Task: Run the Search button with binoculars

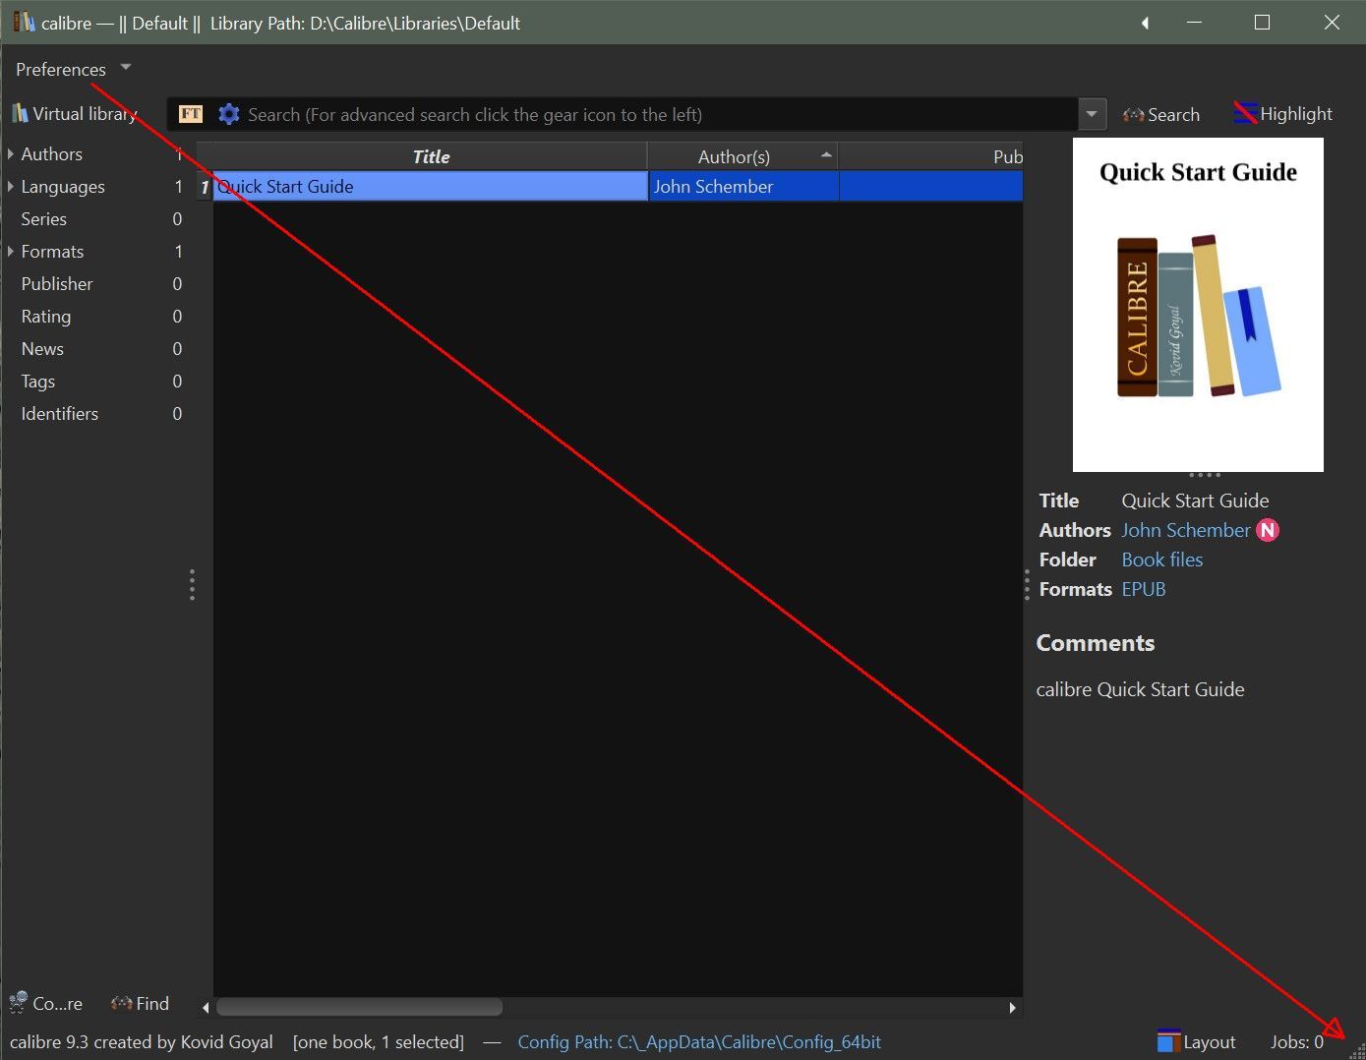Action: (1161, 115)
